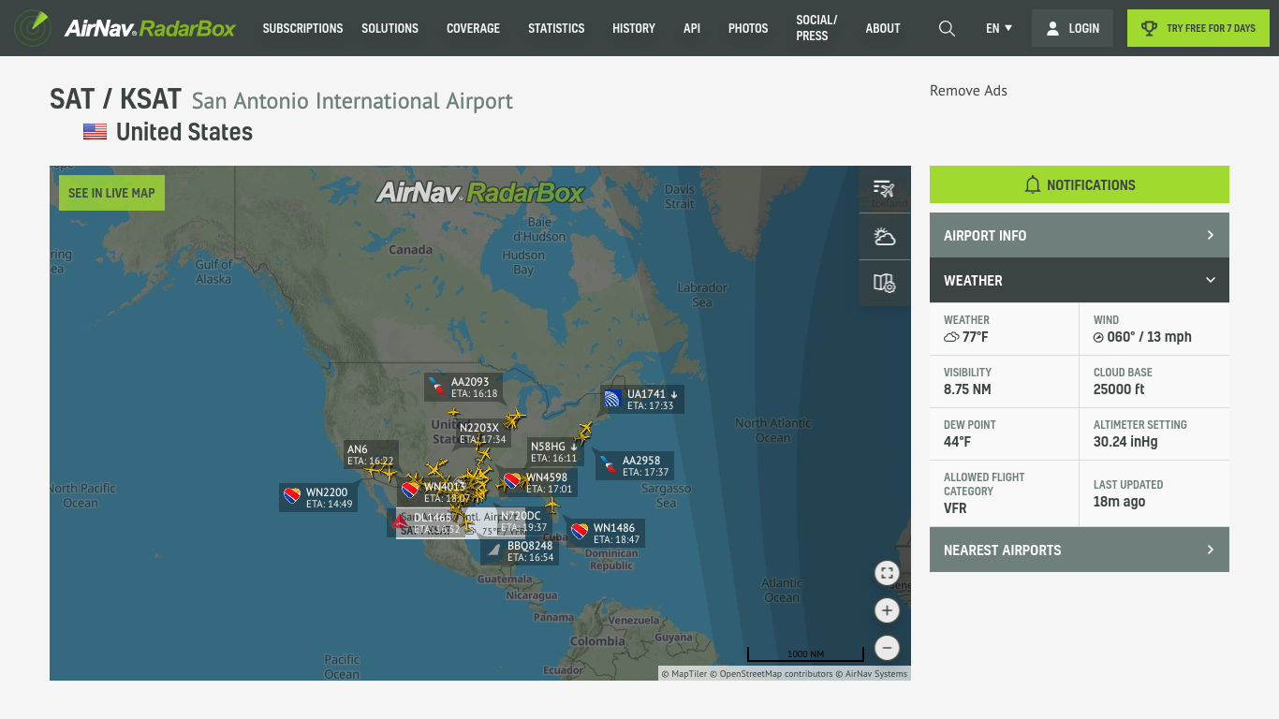Open the About menu
Viewport: 1279px width, 719px height.
(883, 28)
